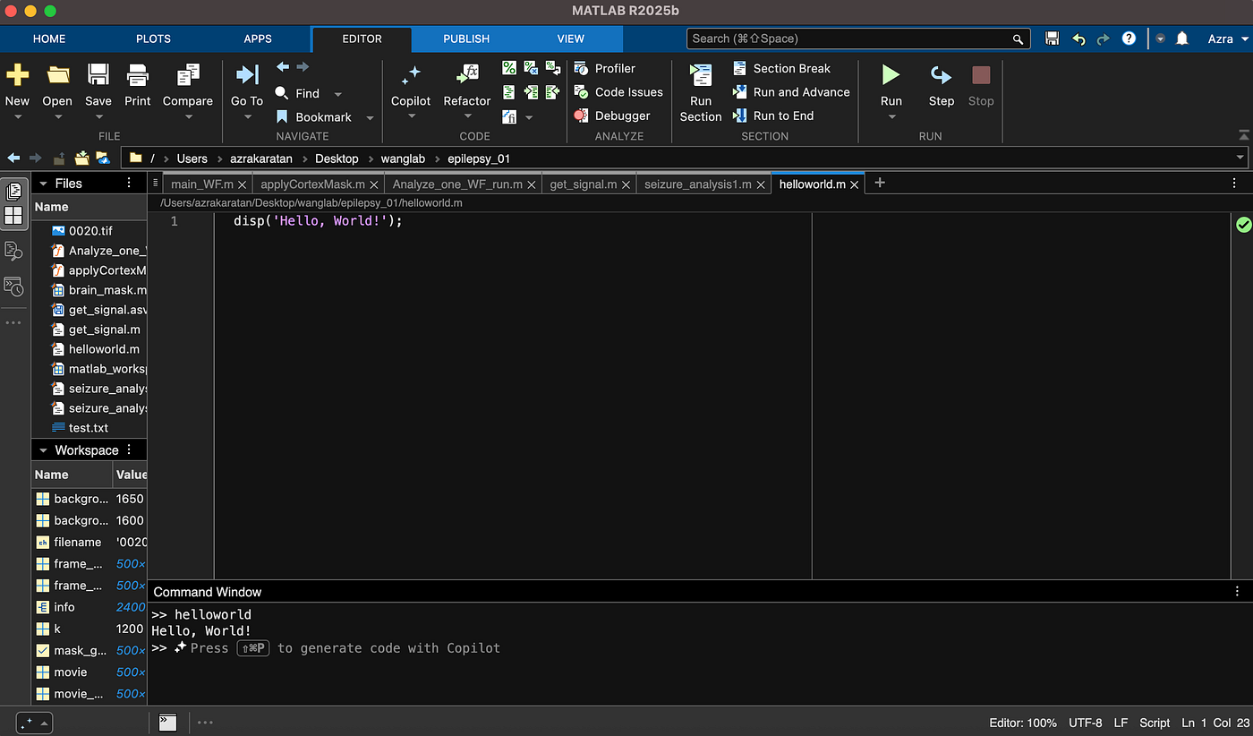The image size is (1253, 736).
Task: Open the cloud folder icon in the address bar
Action: click(104, 158)
